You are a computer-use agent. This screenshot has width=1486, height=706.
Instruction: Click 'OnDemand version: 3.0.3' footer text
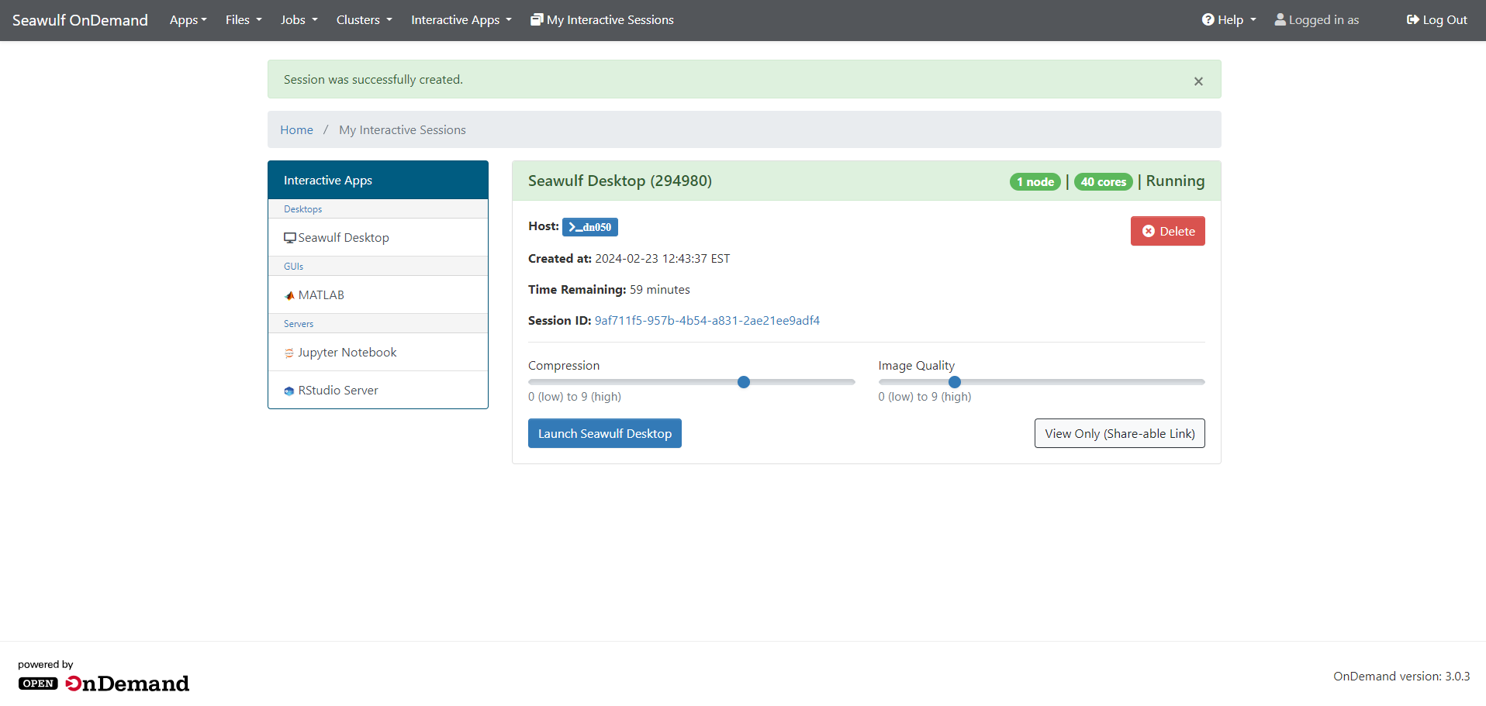[x=1401, y=677]
